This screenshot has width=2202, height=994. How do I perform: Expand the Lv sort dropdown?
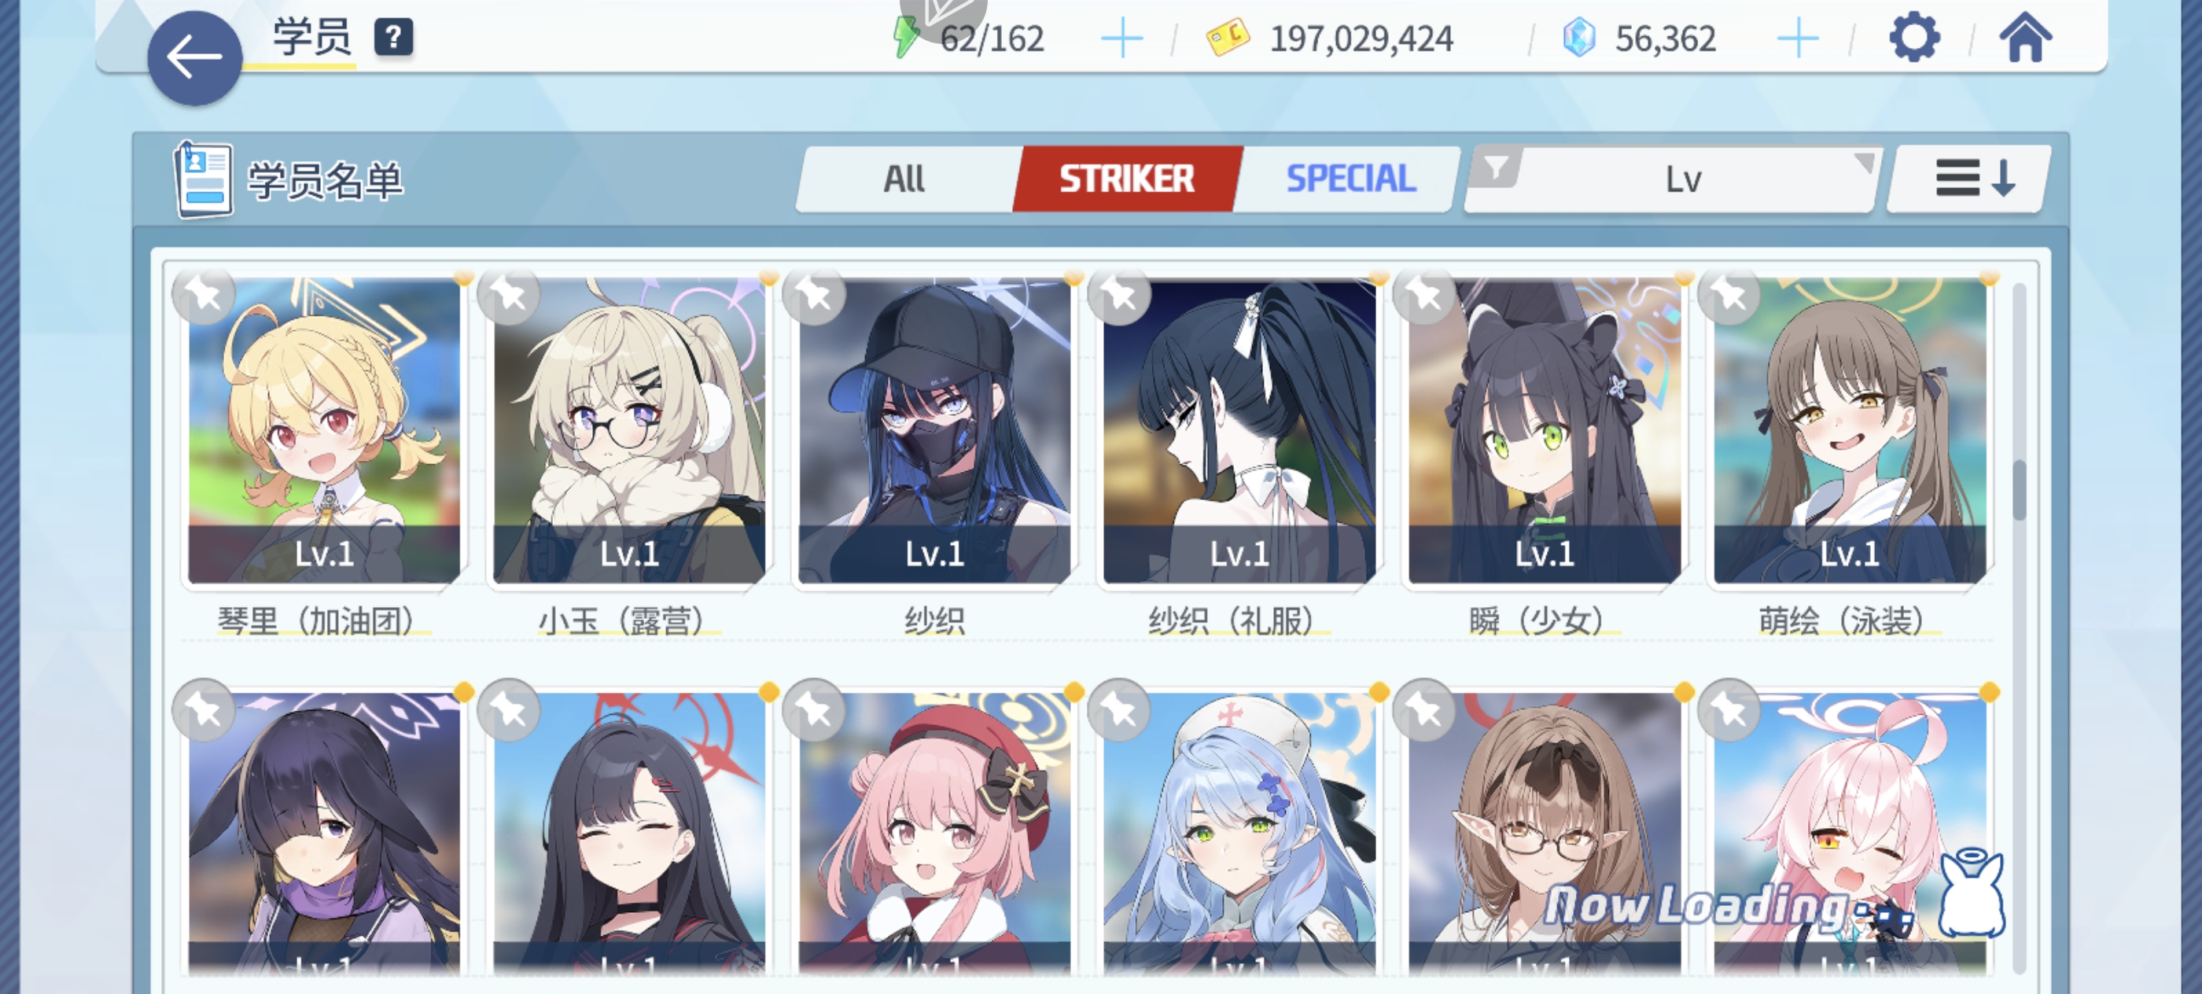(1673, 179)
